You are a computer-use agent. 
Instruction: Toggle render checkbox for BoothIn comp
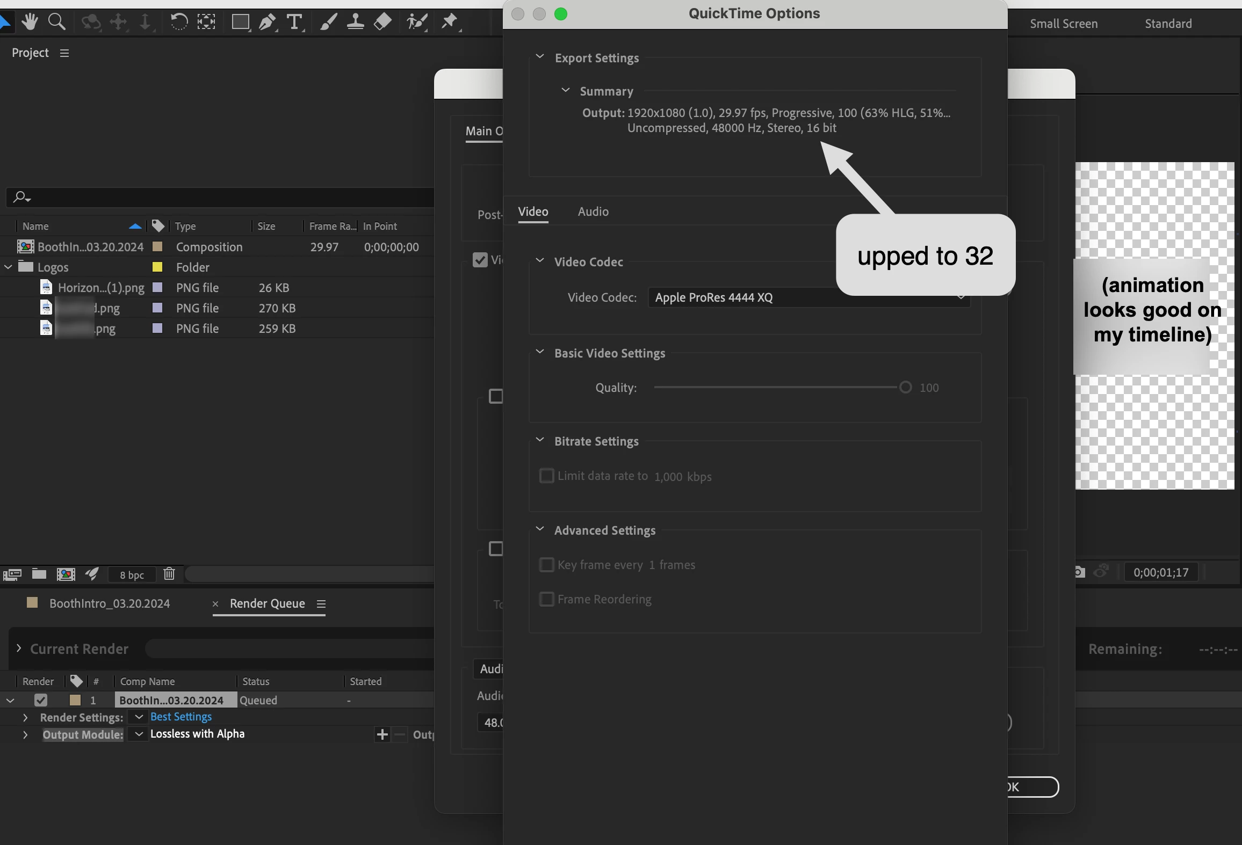41,700
